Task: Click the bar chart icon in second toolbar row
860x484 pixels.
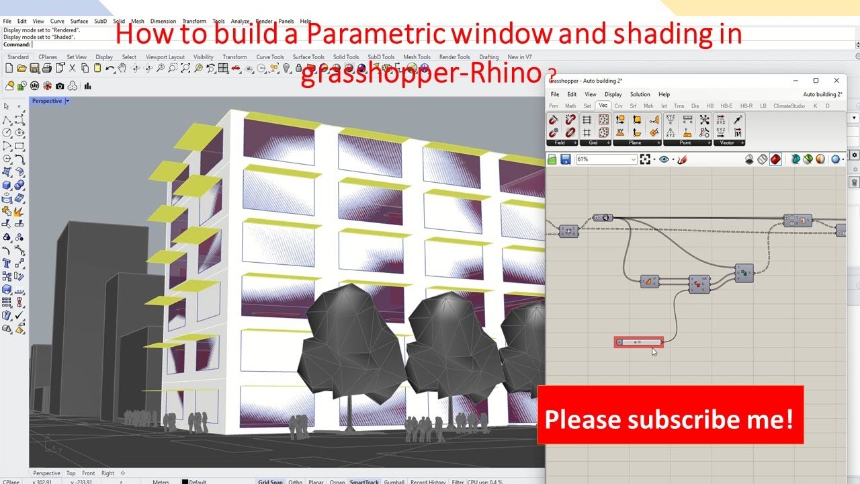Action: pyautogui.click(x=88, y=86)
